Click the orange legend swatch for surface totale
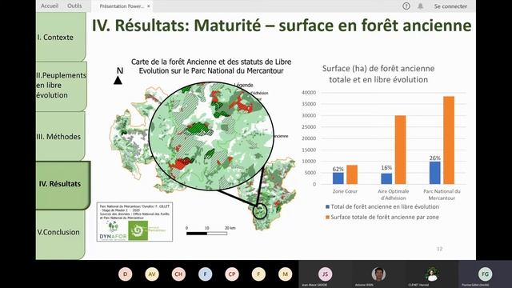 pos(327,217)
